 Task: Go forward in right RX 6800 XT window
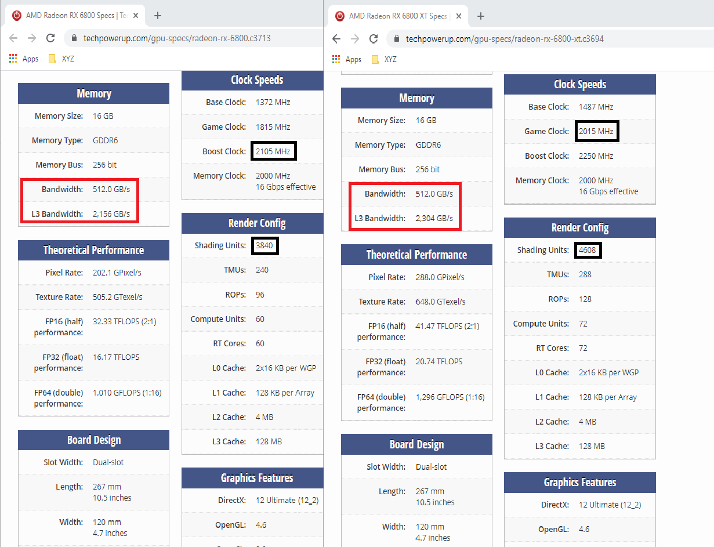[x=355, y=38]
